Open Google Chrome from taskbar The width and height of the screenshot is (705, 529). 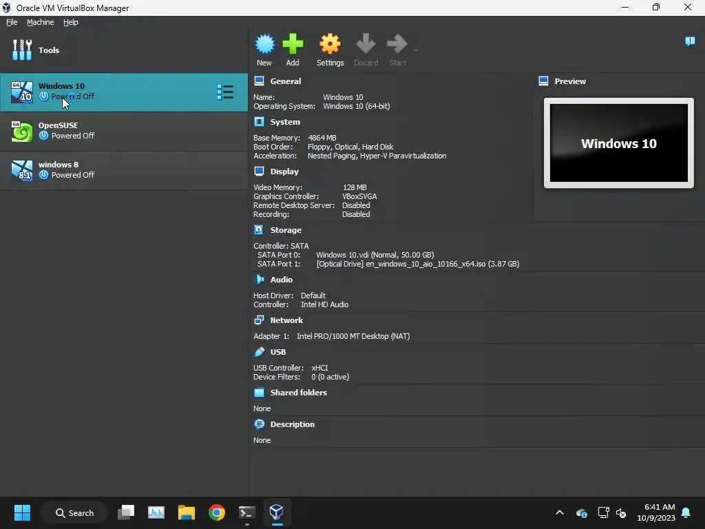[217, 512]
